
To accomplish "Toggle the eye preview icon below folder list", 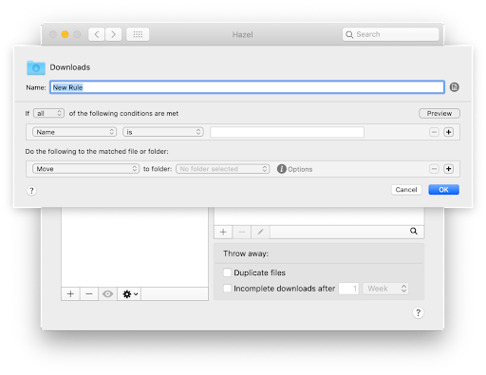I will point(107,294).
